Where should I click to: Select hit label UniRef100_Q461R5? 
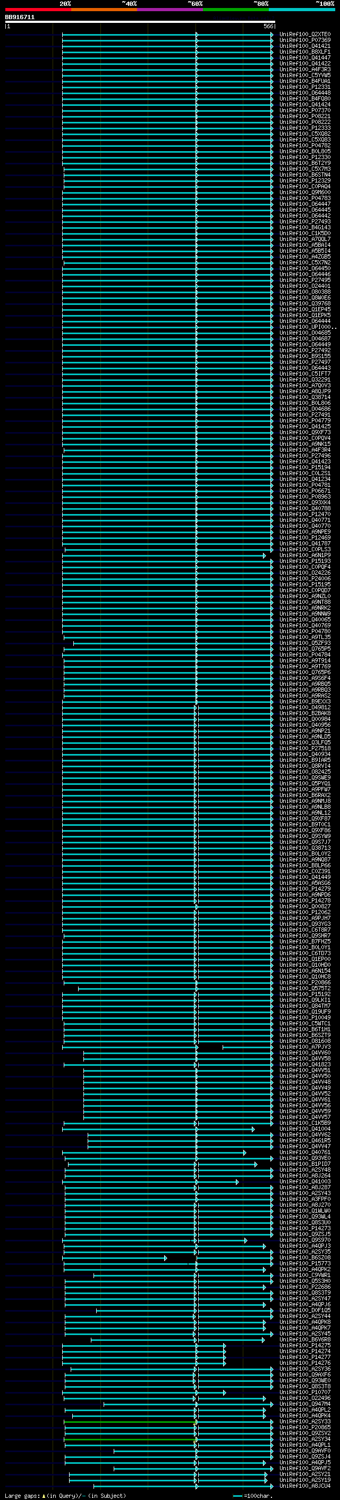pos(305,1140)
